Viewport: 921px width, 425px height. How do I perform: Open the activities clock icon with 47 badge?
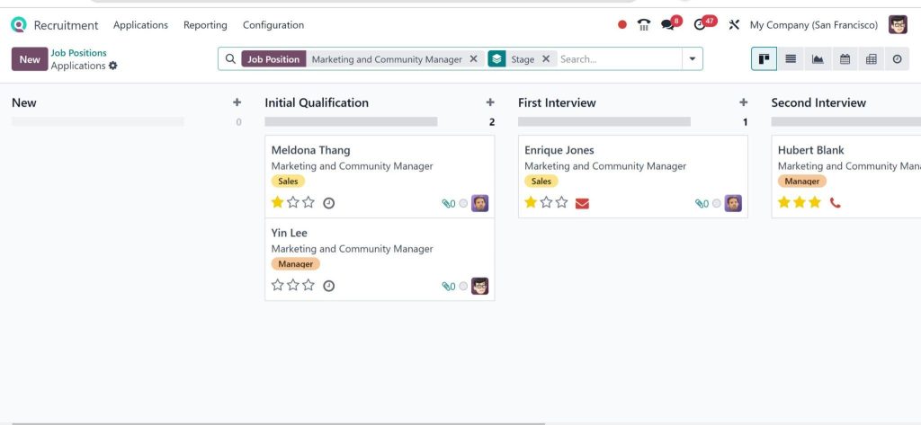699,24
